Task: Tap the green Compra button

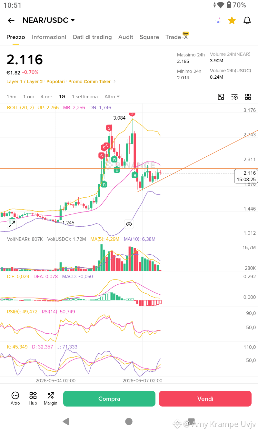Action: [x=109, y=399]
